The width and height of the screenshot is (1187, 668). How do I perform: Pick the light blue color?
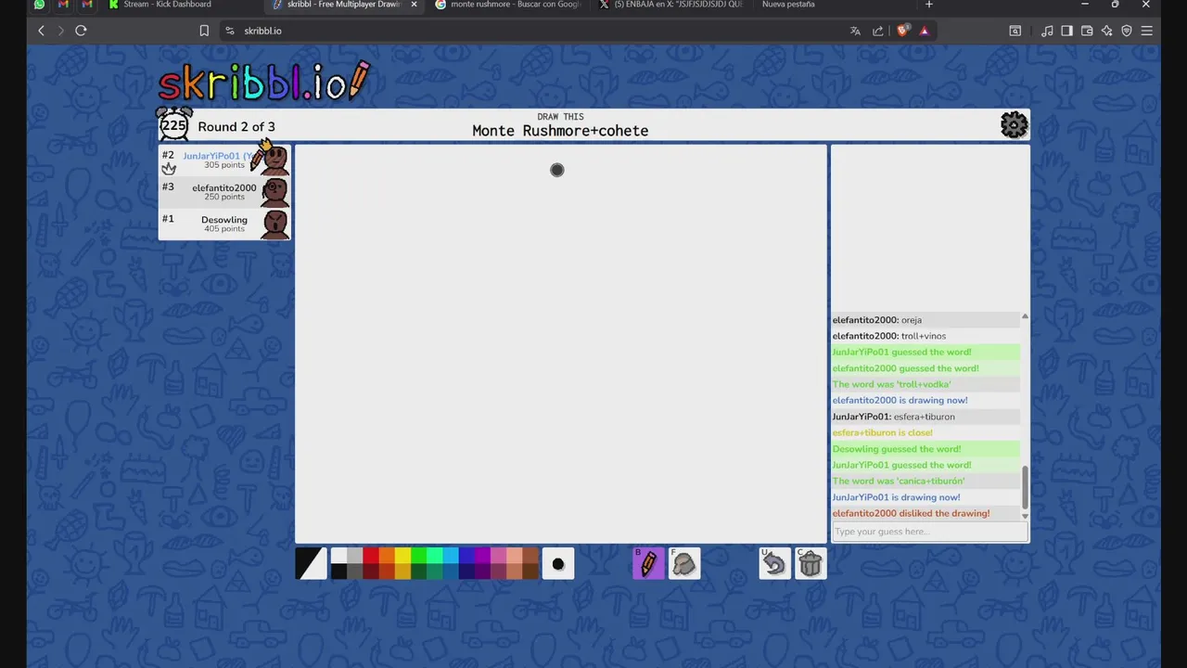click(x=450, y=556)
